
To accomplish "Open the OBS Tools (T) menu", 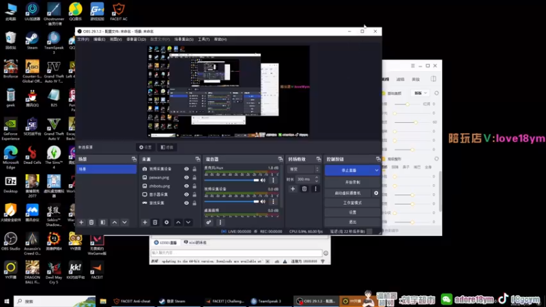I will [203, 40].
